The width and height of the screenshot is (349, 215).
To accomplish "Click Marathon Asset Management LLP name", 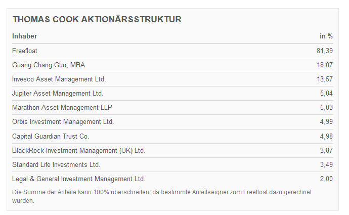I will coord(62,107).
